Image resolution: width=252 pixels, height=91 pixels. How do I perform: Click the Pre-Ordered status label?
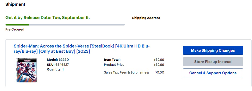tap(15, 29)
